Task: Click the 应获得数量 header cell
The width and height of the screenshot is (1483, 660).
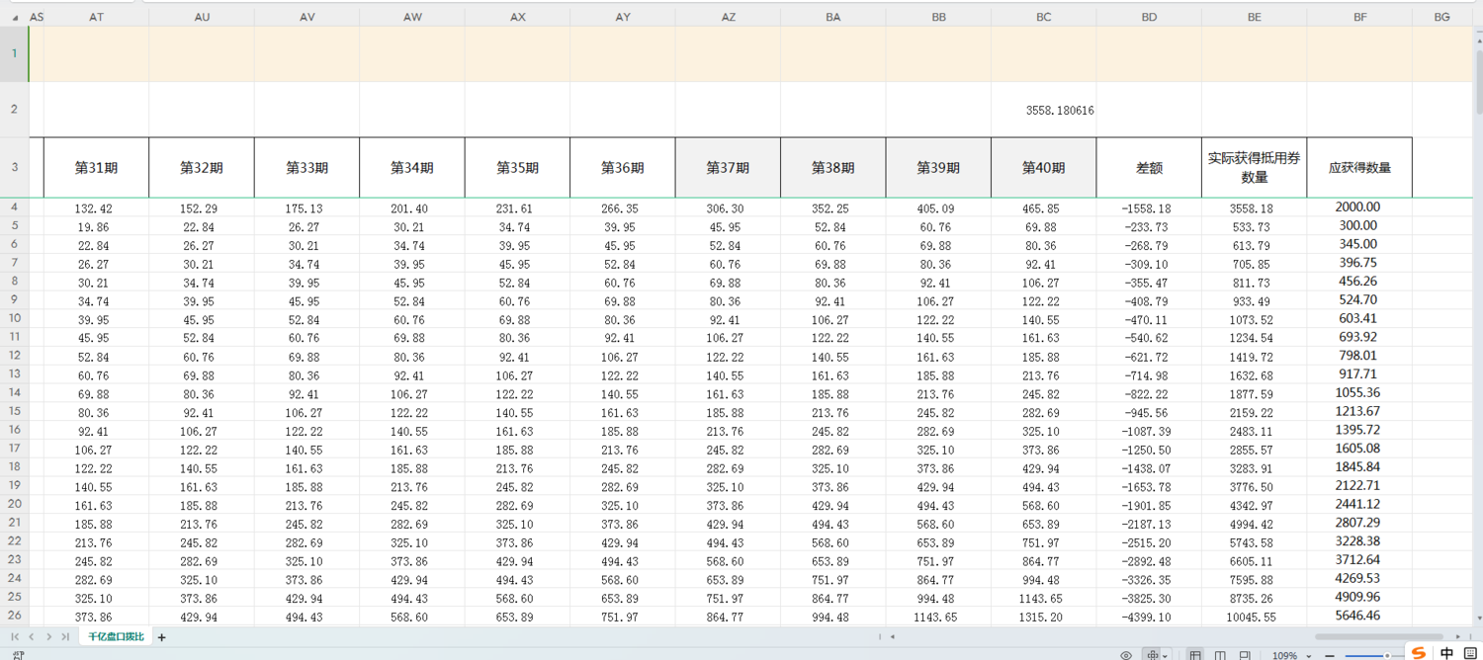Action: tap(1360, 168)
